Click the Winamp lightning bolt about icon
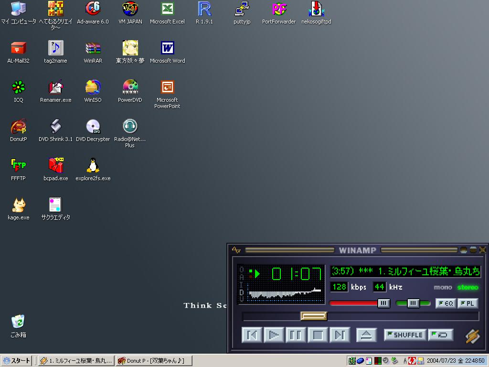 (472, 336)
